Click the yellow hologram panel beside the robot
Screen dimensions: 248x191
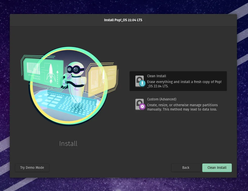(102, 77)
